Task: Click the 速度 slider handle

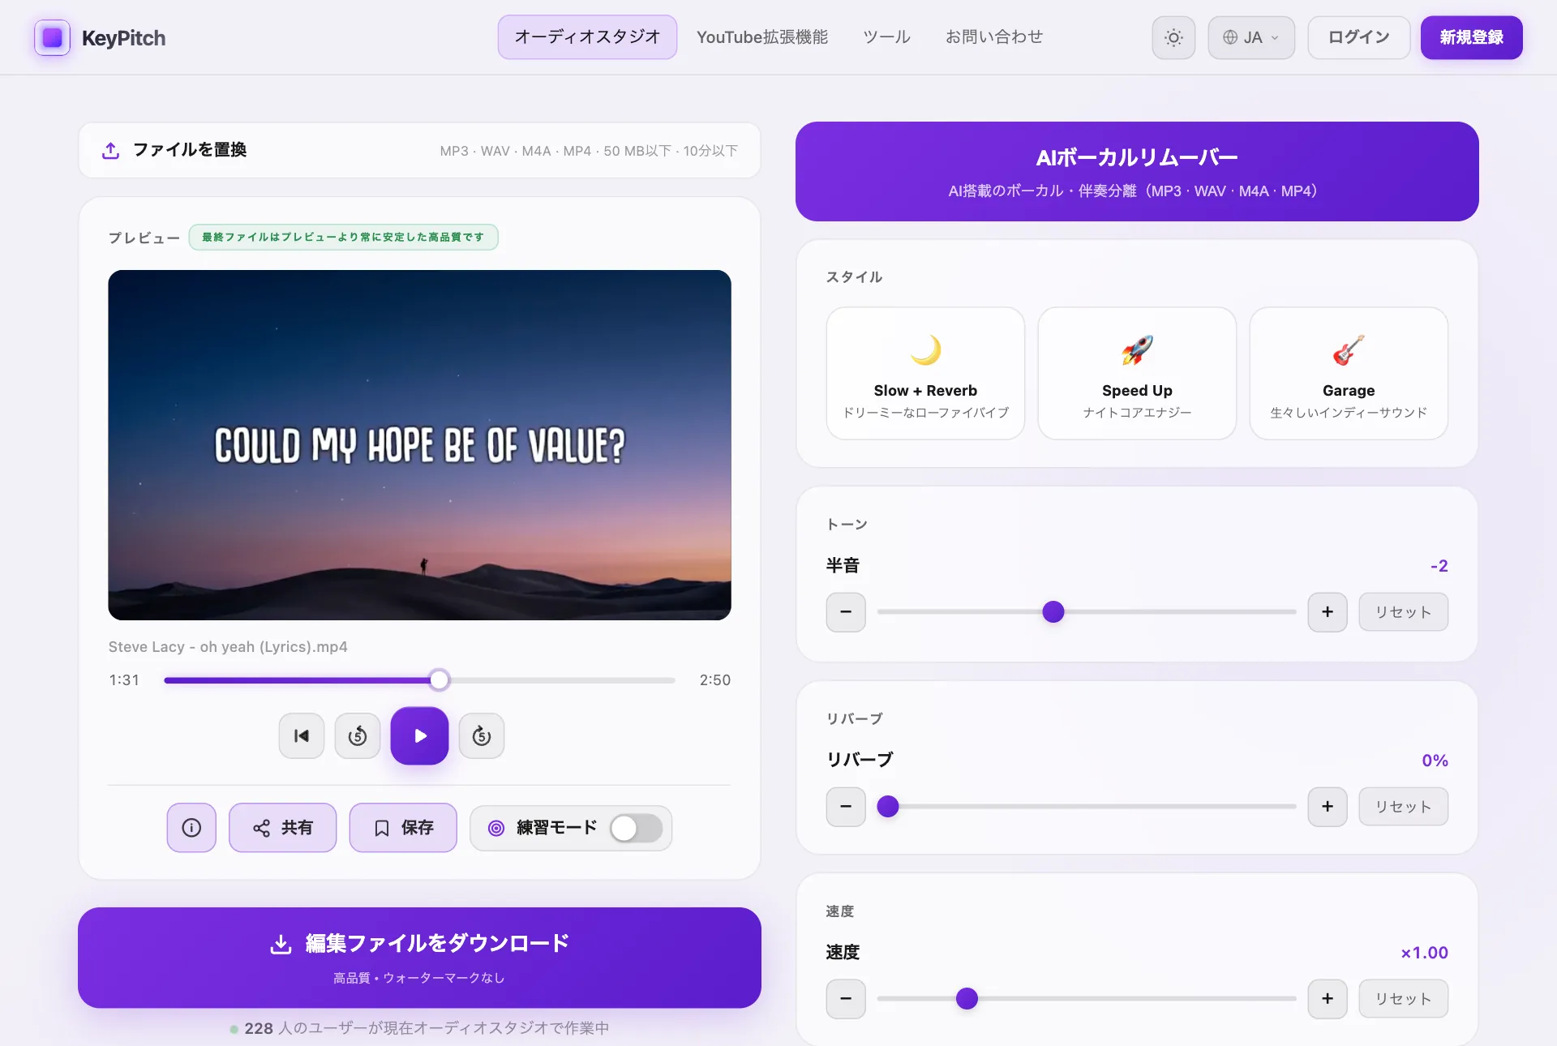Action: coord(967,999)
